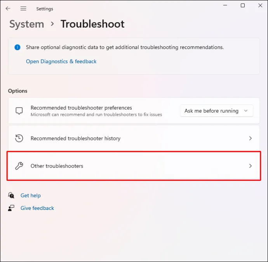Go back using the back arrow

tap(8, 9)
